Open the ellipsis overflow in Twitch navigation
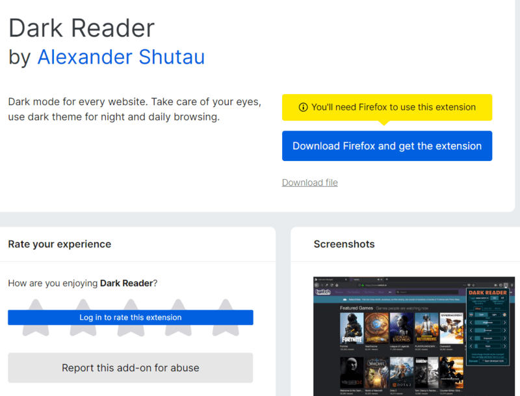Image resolution: width=520 pixels, height=396 pixels. [x=390, y=292]
